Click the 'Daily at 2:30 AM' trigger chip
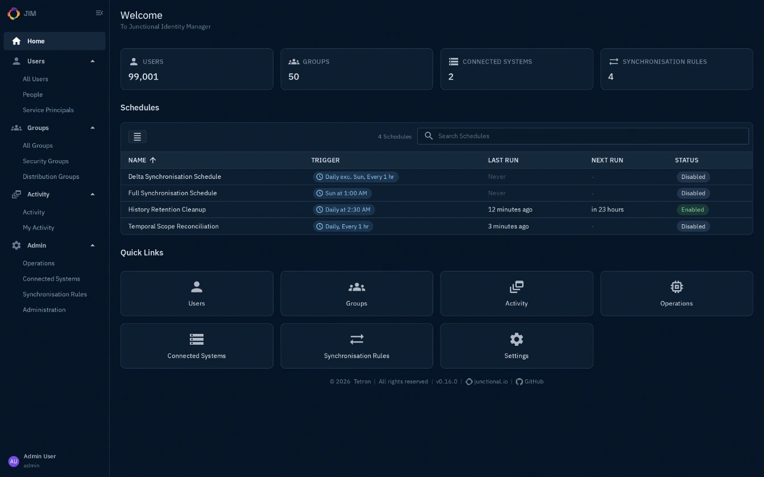Viewport: 764px width, 477px height. 344,210
